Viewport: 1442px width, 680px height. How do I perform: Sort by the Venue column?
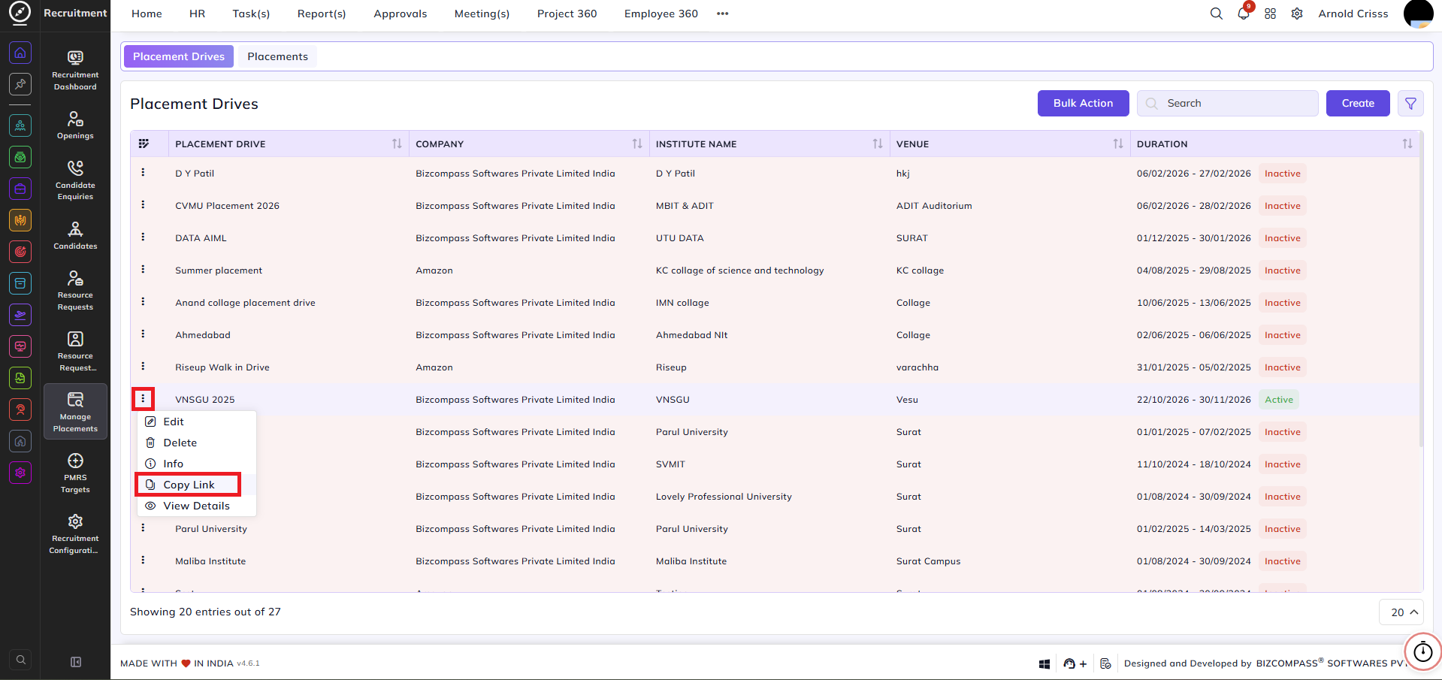click(1118, 144)
